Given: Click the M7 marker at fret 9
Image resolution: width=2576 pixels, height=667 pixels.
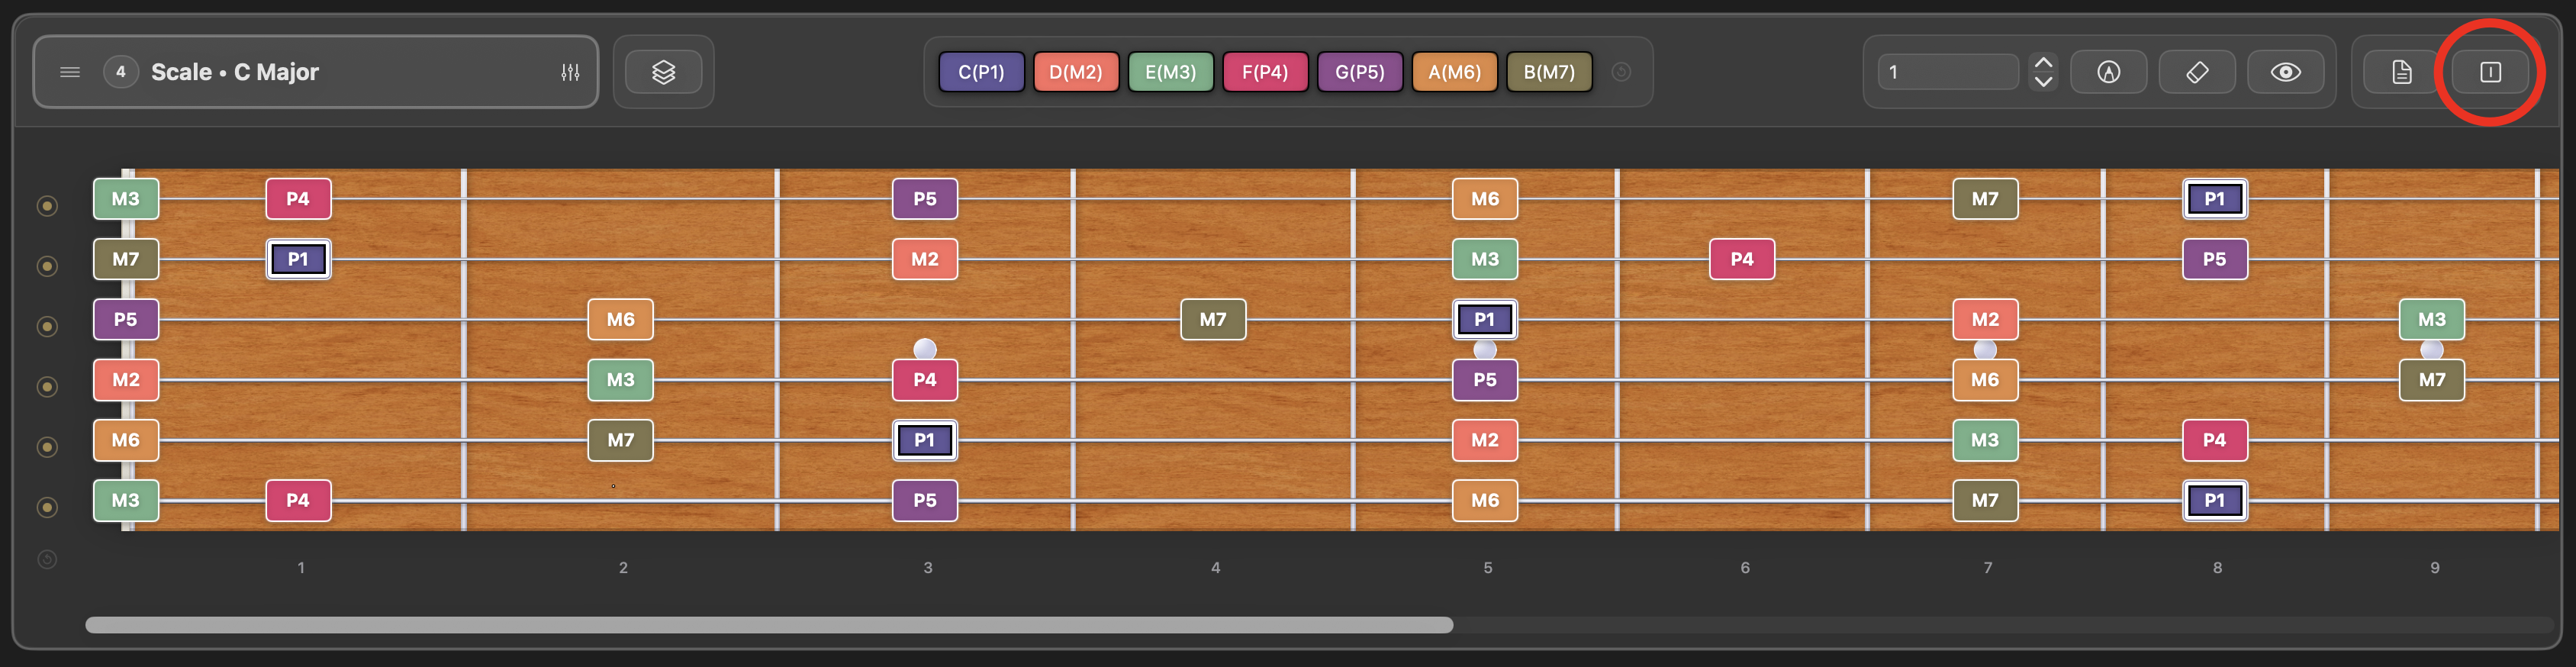Looking at the screenshot, I should point(2432,380).
